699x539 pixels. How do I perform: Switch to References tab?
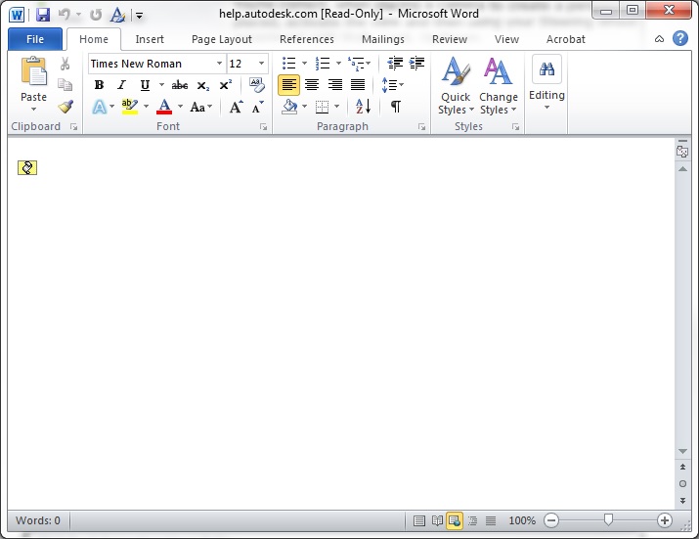307,39
